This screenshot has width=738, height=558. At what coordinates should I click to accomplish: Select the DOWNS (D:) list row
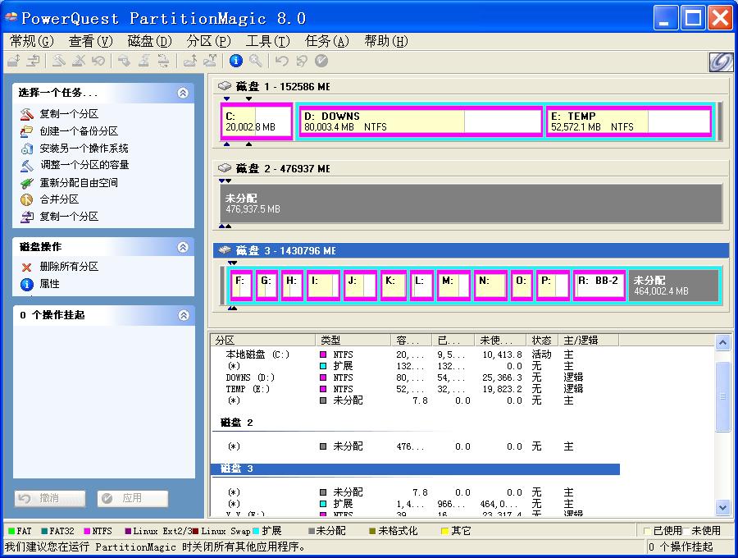click(x=414, y=377)
